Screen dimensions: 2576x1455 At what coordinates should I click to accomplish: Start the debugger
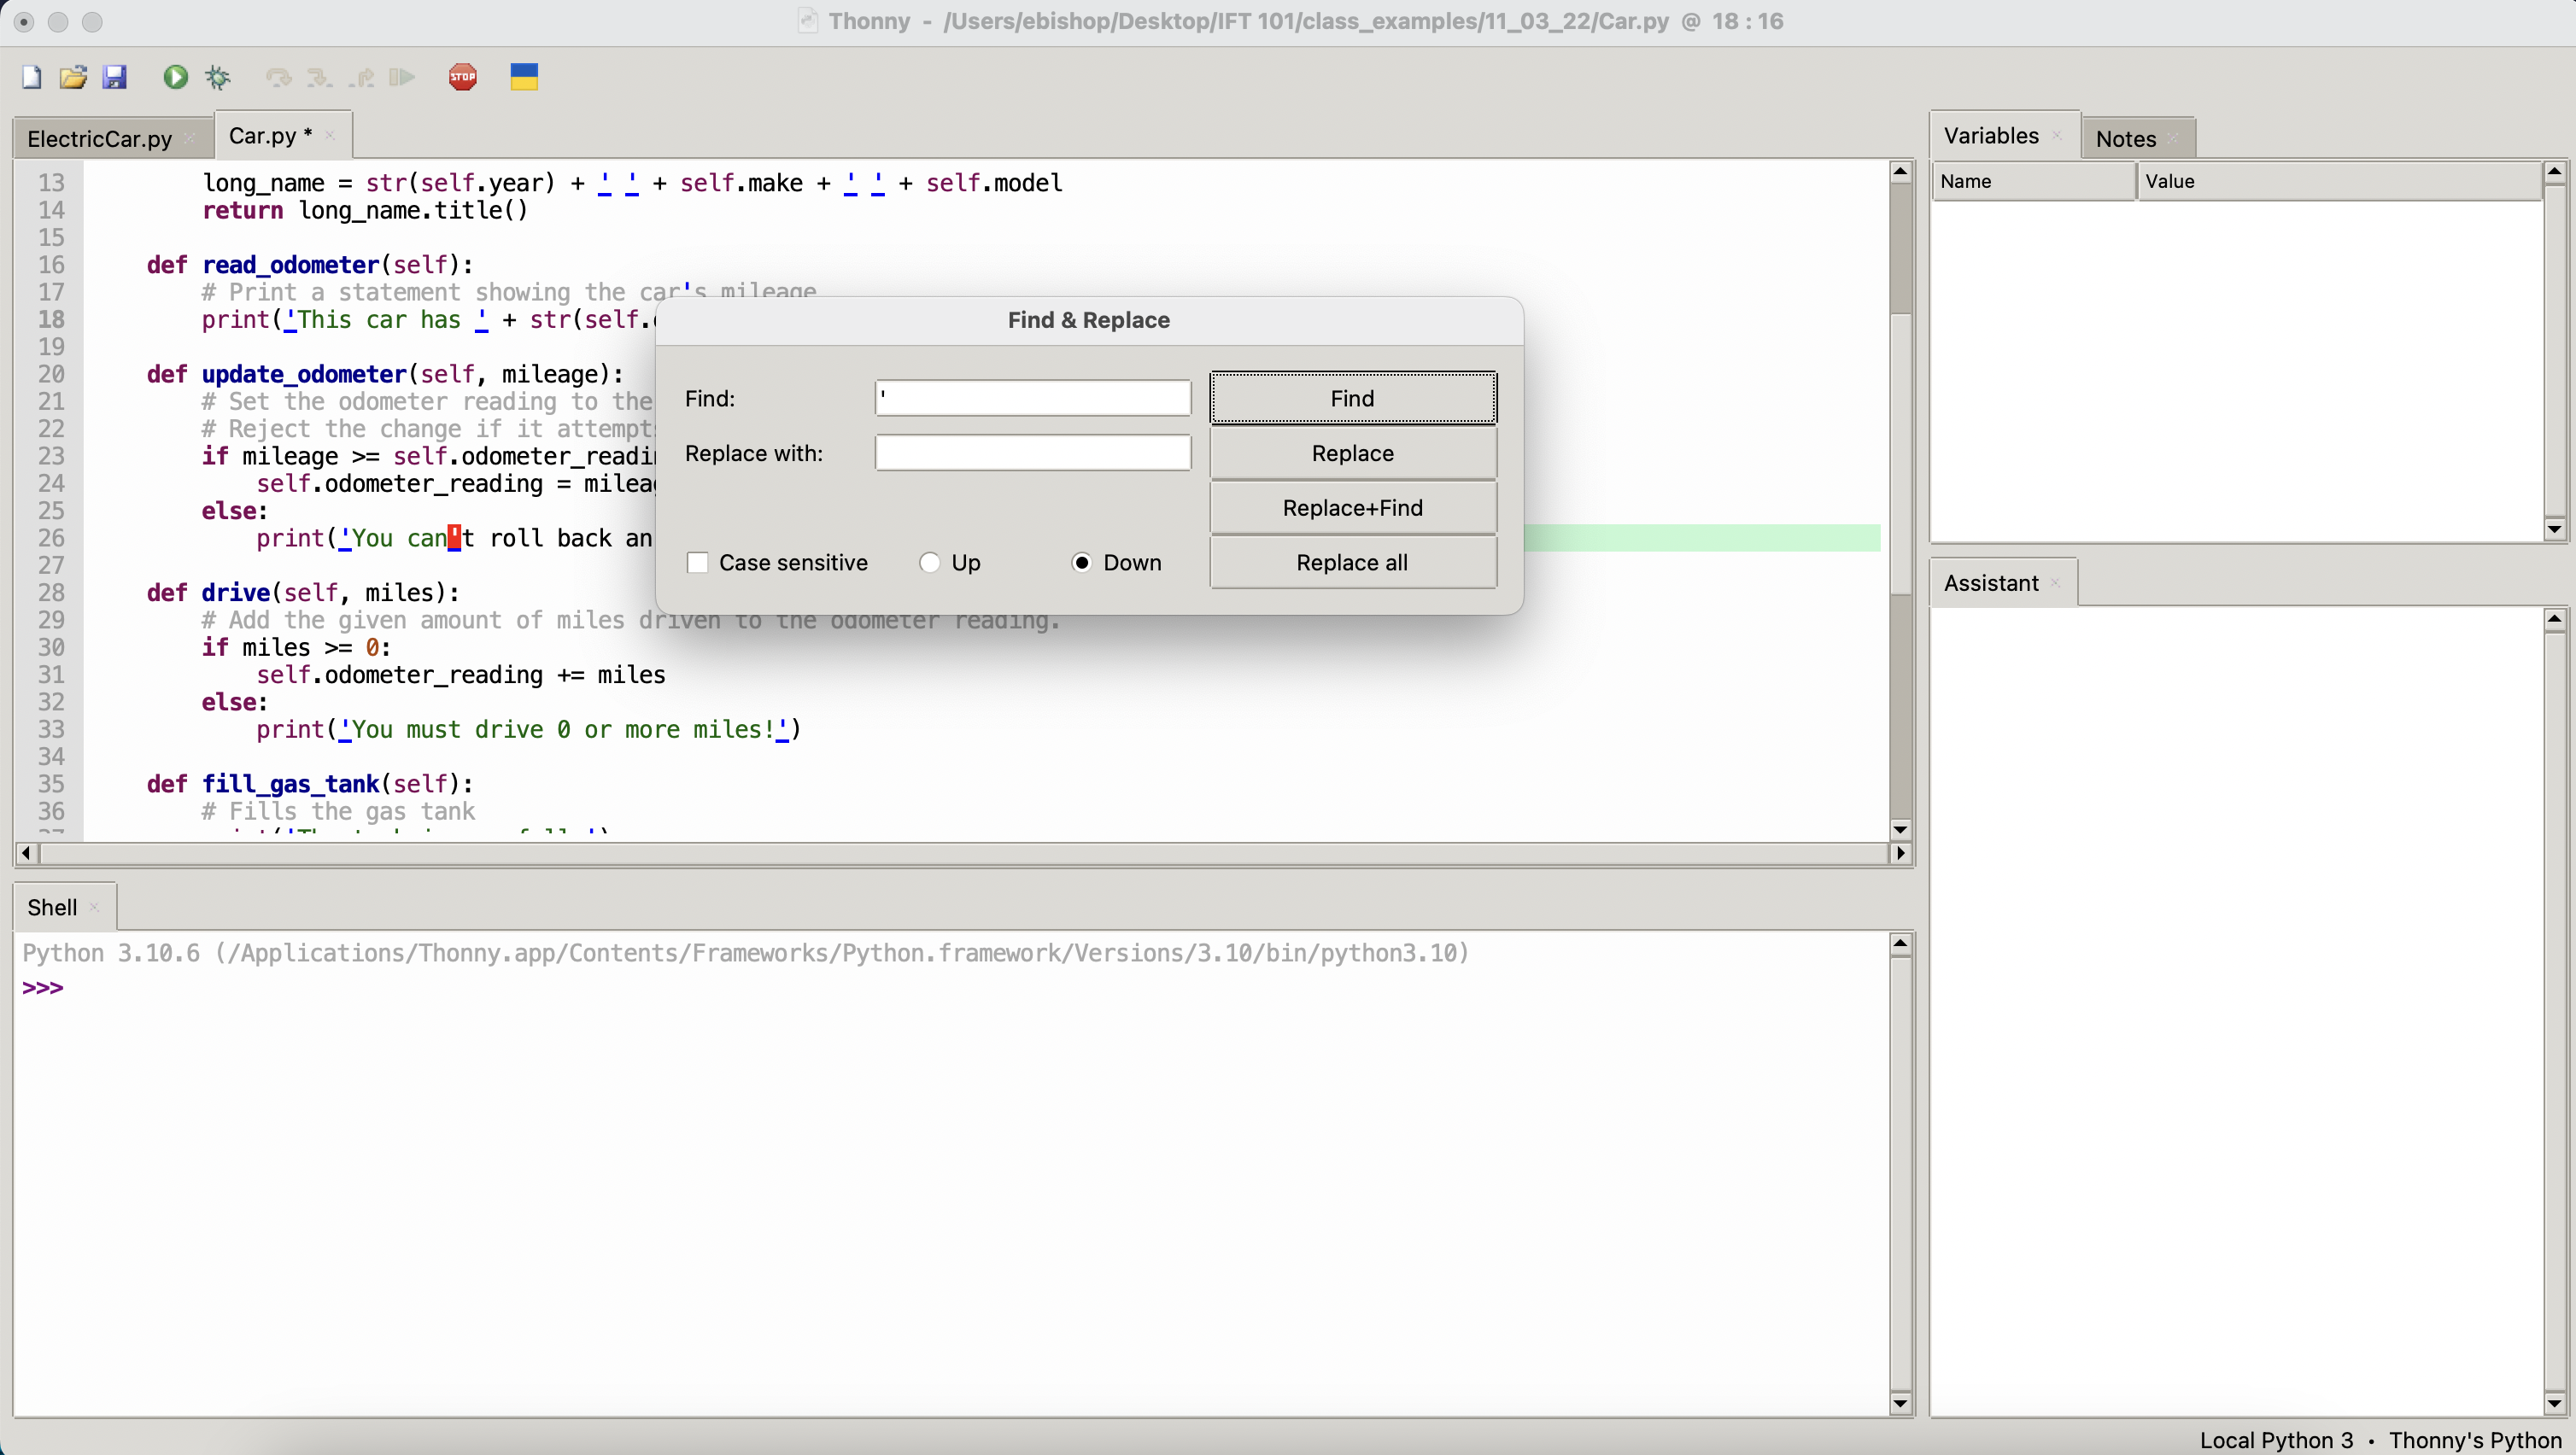[x=217, y=77]
